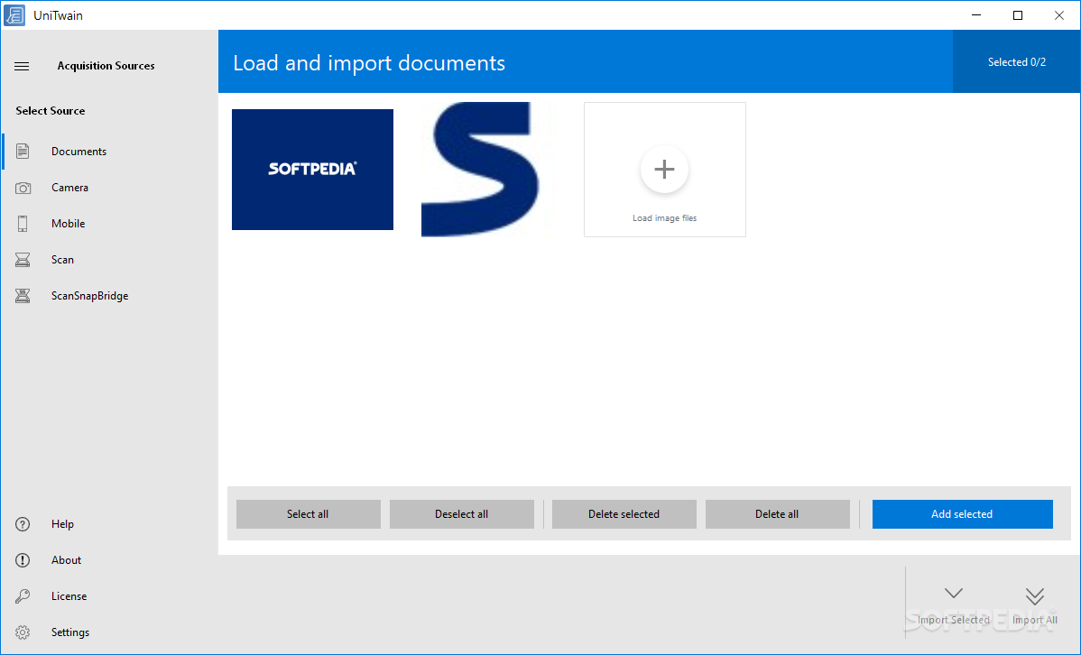Select the Softpedia logo thumbnail
The width and height of the screenshot is (1081, 655).
tap(312, 170)
